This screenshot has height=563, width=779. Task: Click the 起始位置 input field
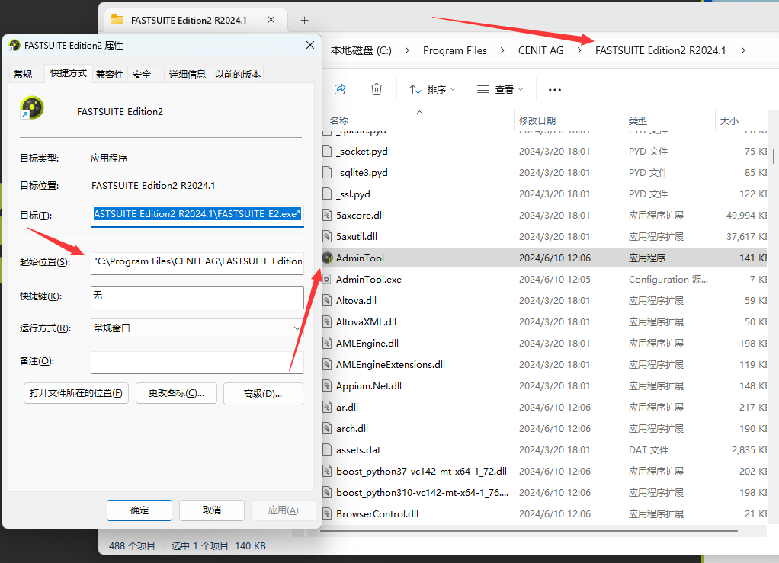[x=197, y=261]
